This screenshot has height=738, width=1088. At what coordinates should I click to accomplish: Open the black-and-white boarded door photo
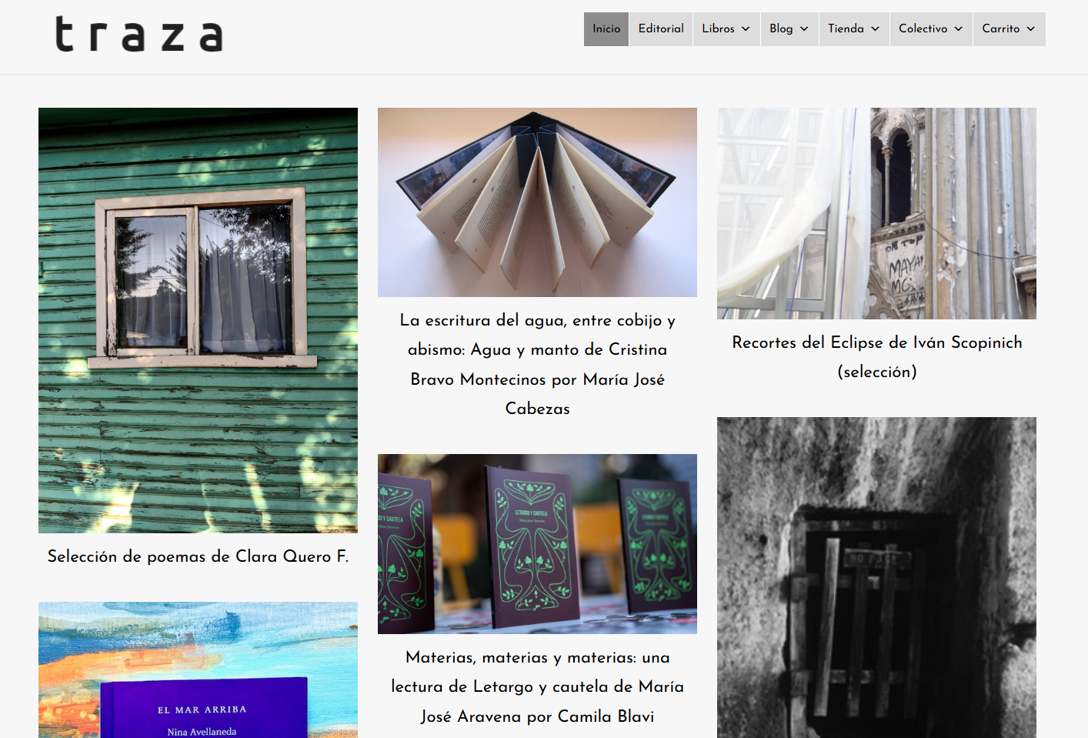click(x=876, y=577)
